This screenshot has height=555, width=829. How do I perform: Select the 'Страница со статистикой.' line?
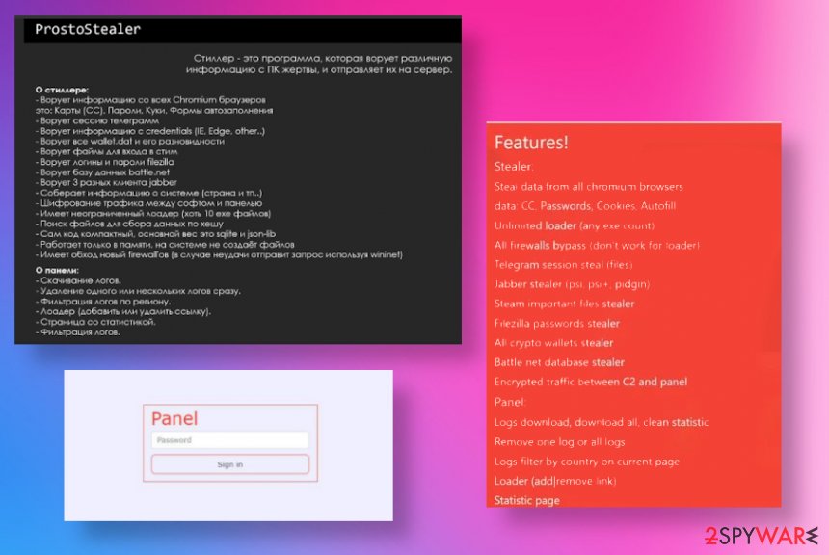[x=95, y=322]
